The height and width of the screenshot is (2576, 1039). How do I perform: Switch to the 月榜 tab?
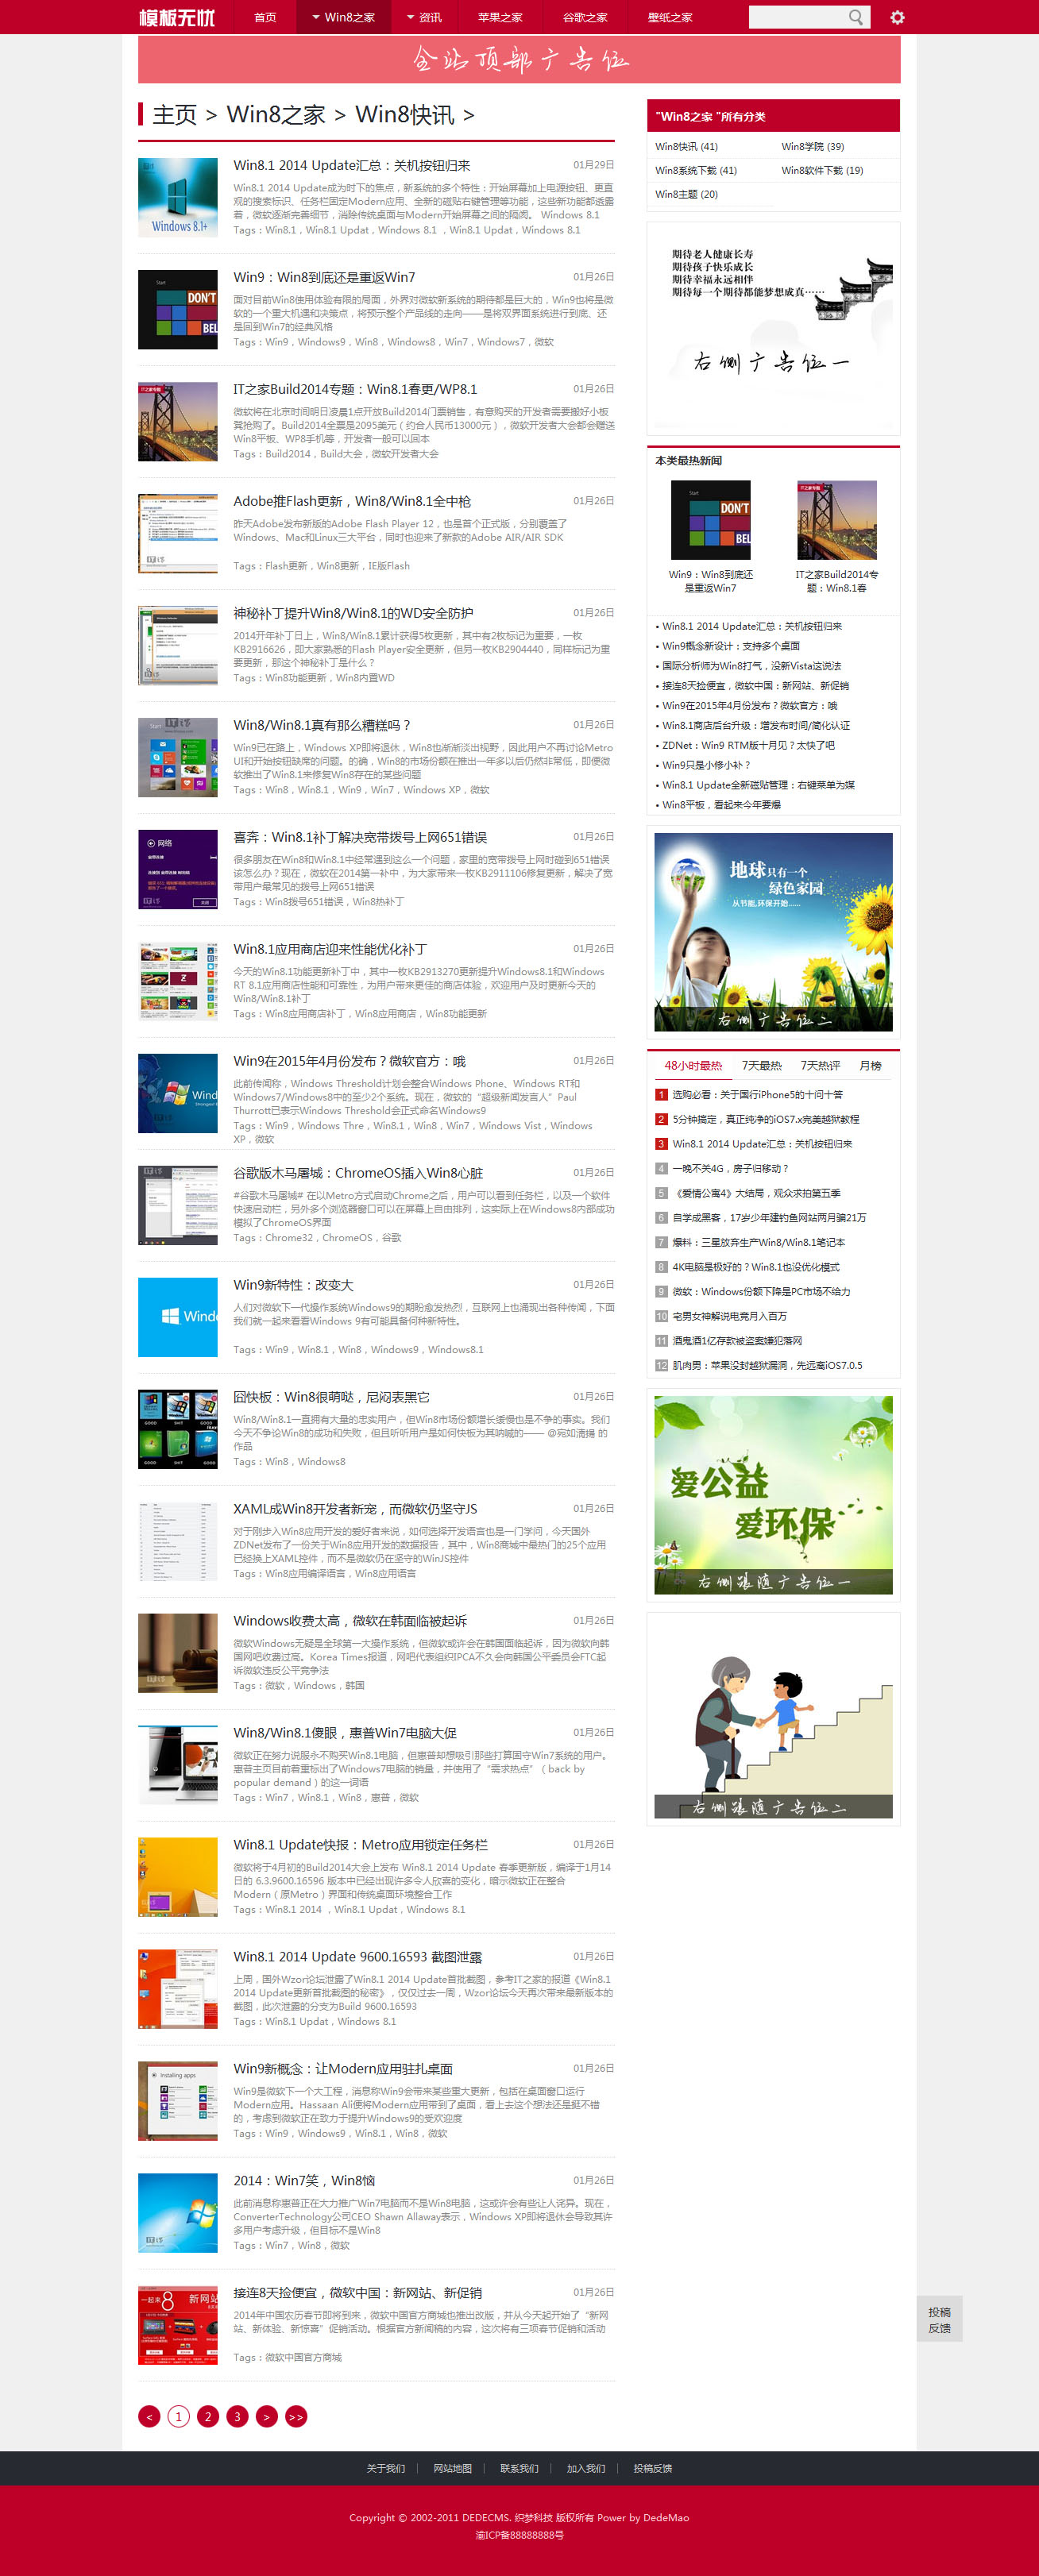click(870, 1065)
